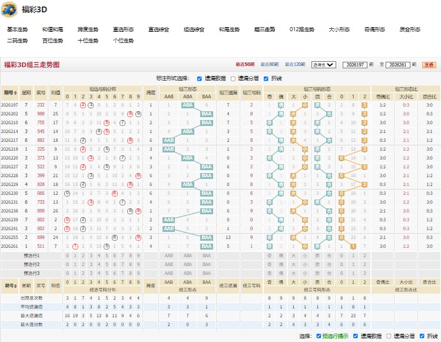Toggle the top 折线 checkbox
Viewport: 441px width, 342px height.
(x=266, y=79)
